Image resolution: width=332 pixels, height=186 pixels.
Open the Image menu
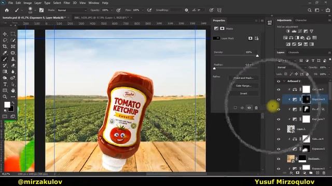click(27, 3)
